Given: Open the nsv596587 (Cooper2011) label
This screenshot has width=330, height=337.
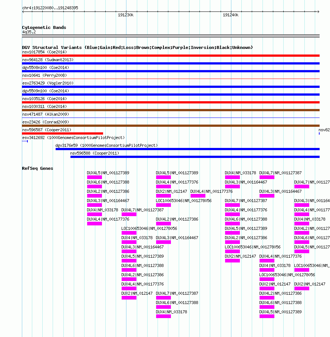Looking at the screenshot, I should click(47, 130).
